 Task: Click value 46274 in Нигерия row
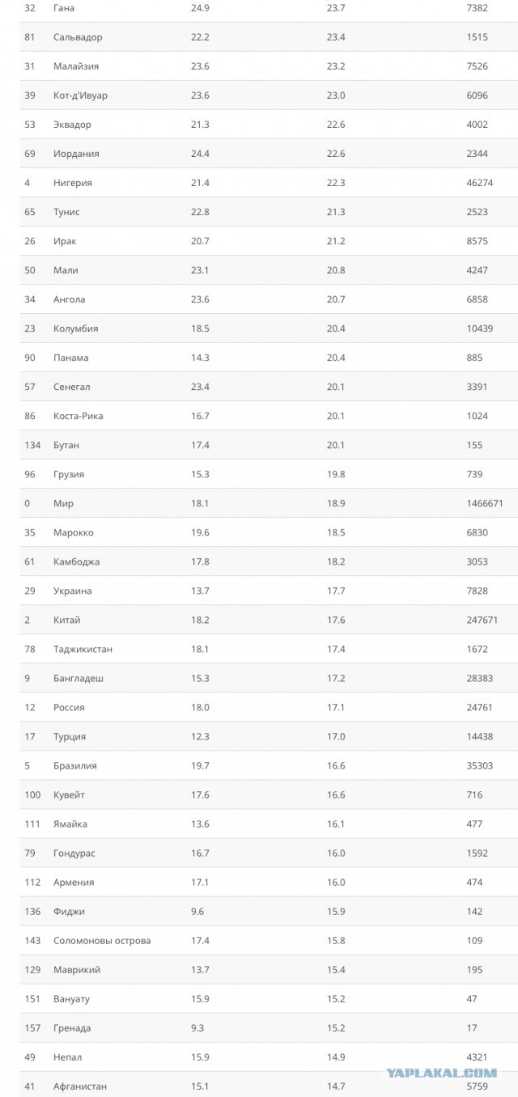pyautogui.click(x=480, y=183)
